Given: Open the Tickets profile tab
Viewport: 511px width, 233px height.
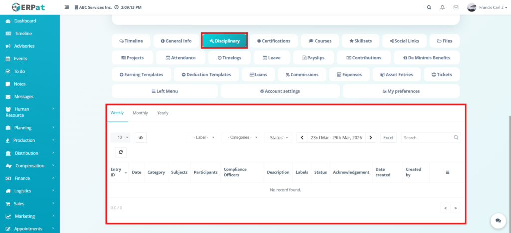Looking at the screenshot, I should pyautogui.click(x=442, y=75).
